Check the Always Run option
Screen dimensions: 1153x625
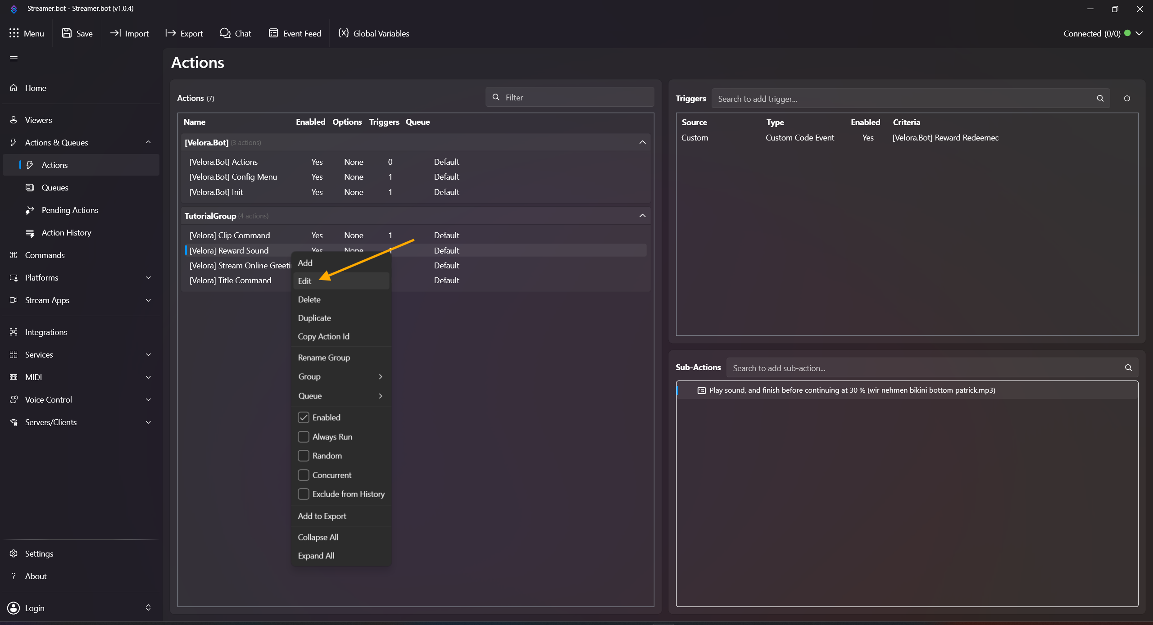[x=304, y=437]
